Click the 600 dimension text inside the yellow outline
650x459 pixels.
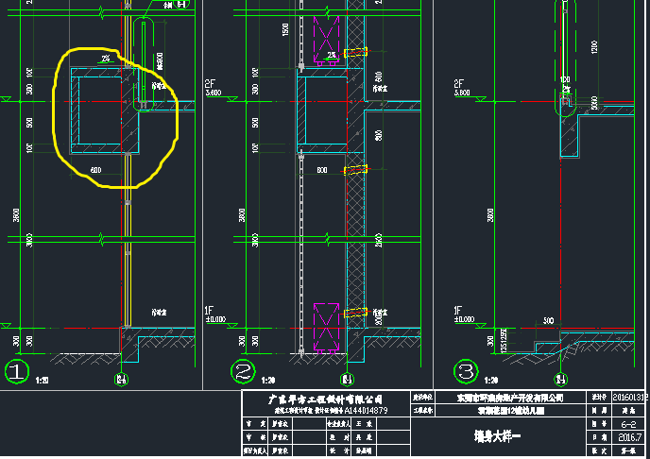(x=95, y=170)
